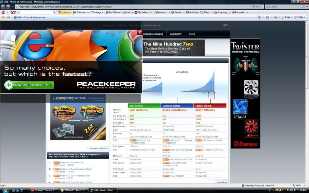The width and height of the screenshot is (309, 193).
Task: Click Antec Nine Hundred Two case link
Action: (180, 159)
